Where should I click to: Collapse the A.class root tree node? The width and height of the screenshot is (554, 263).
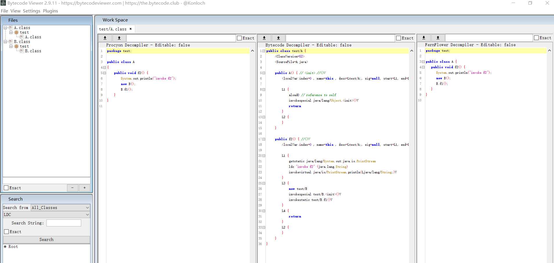5,28
